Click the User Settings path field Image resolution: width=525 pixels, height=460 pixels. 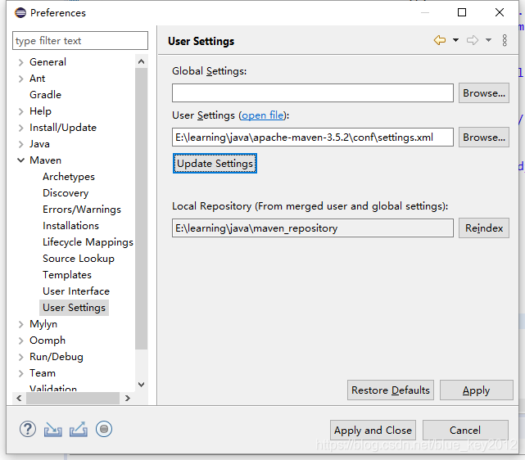(313, 138)
